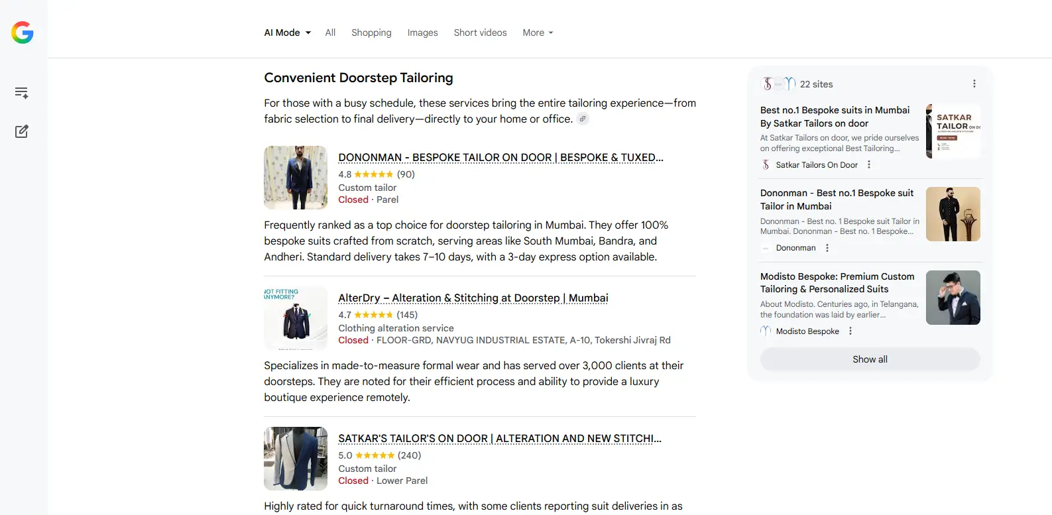
Task: Expand the More dropdown menu
Action: coord(538,32)
